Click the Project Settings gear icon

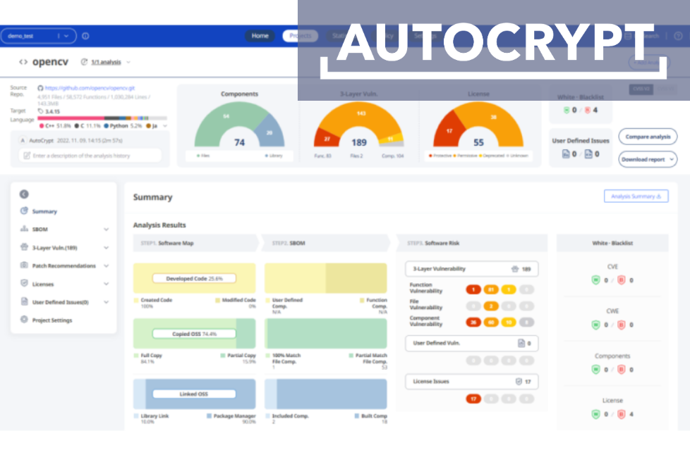click(x=24, y=319)
